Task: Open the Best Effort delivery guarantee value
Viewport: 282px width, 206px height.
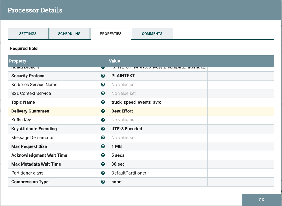Action: pyautogui.click(x=122, y=111)
